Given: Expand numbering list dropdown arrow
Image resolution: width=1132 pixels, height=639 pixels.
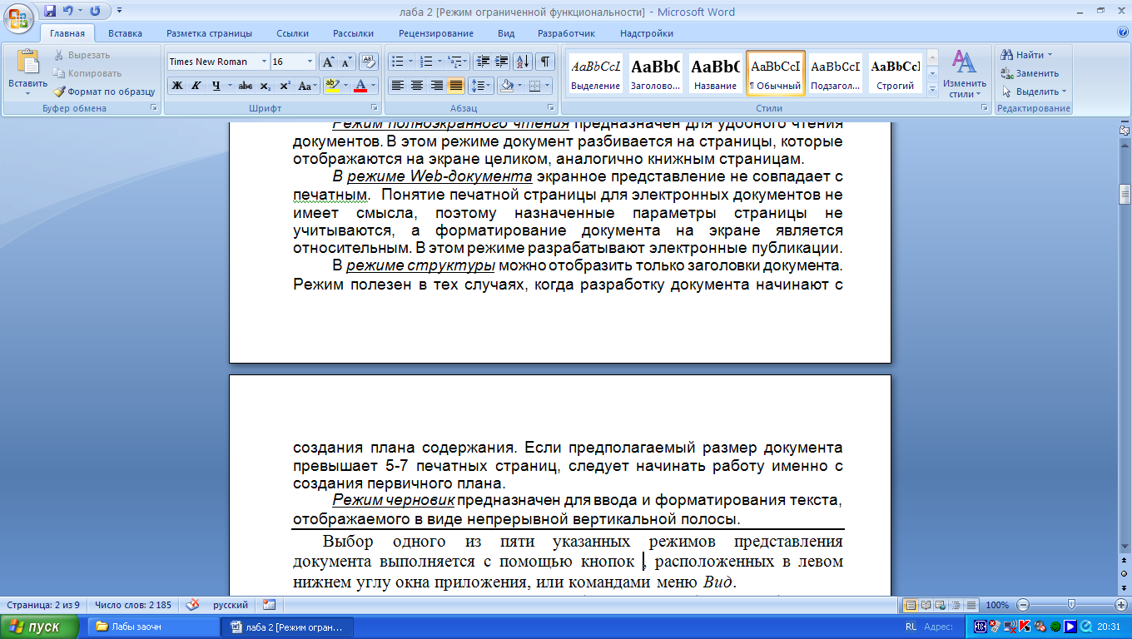Looking at the screenshot, I should 439,62.
